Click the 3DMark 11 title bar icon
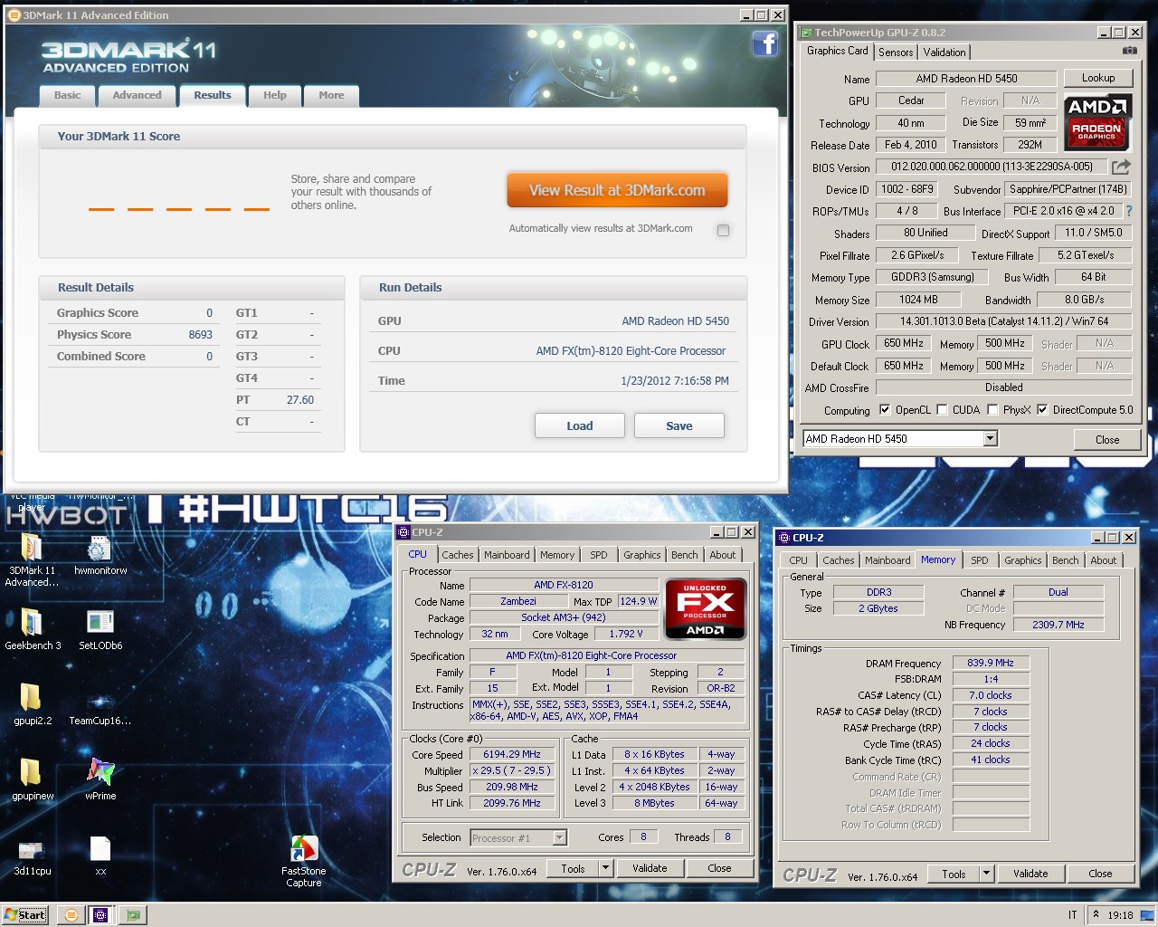Image resolution: width=1158 pixels, height=927 pixels. click(x=15, y=15)
